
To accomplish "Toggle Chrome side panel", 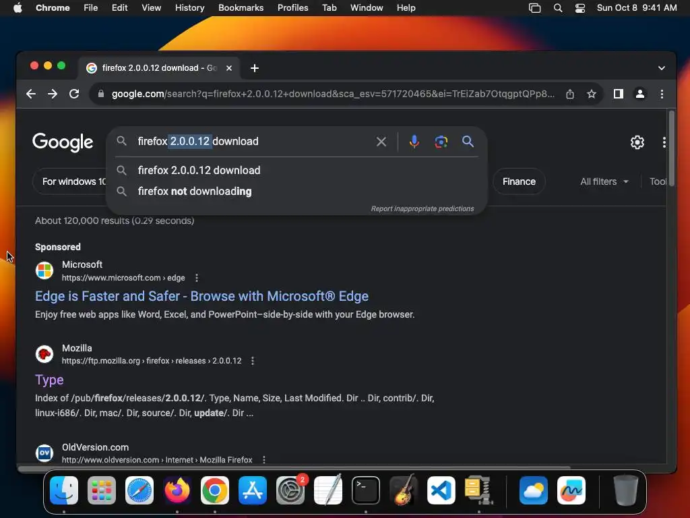I will coord(619,94).
